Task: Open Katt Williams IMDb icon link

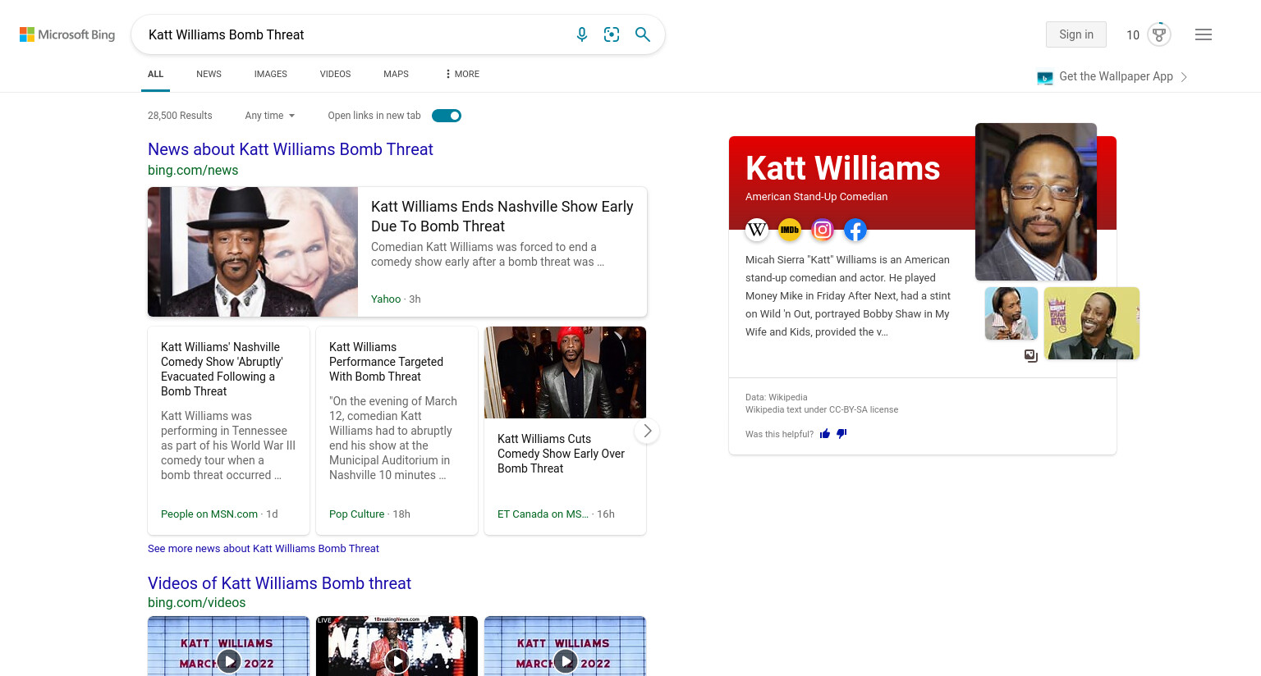Action: point(790,230)
